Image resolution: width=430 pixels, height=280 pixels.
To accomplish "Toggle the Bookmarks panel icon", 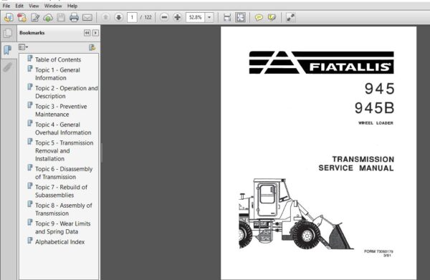I will (x=7, y=50).
